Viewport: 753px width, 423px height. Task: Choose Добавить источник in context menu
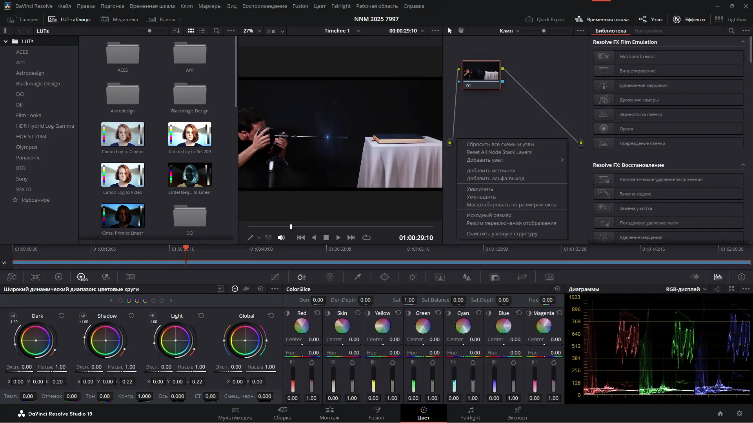click(491, 170)
